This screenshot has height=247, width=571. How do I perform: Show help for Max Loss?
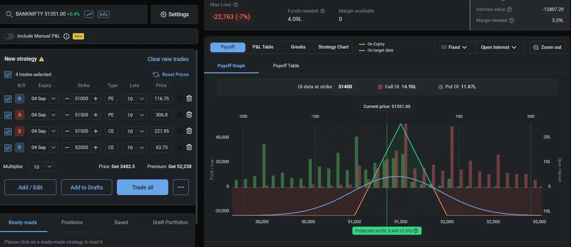click(x=236, y=5)
